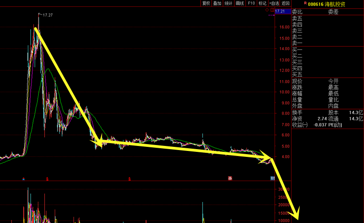Select the 画线 drawing tool
The width and height of the screenshot is (364, 223).
(239, 3)
